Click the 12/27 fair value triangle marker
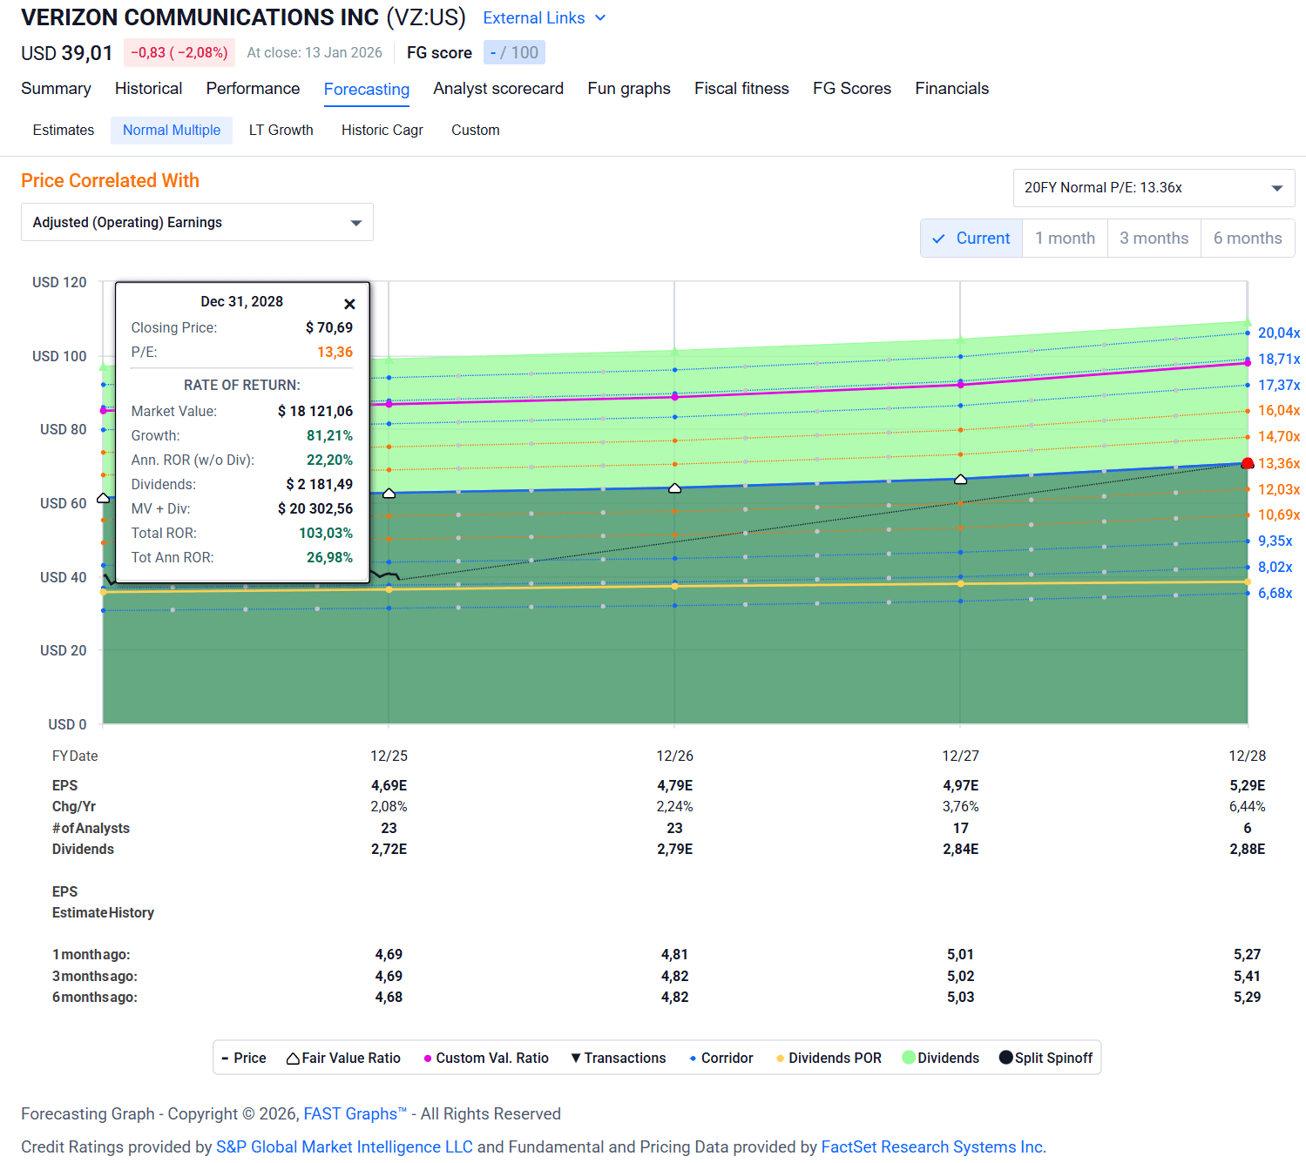The image size is (1306, 1163). click(x=961, y=480)
